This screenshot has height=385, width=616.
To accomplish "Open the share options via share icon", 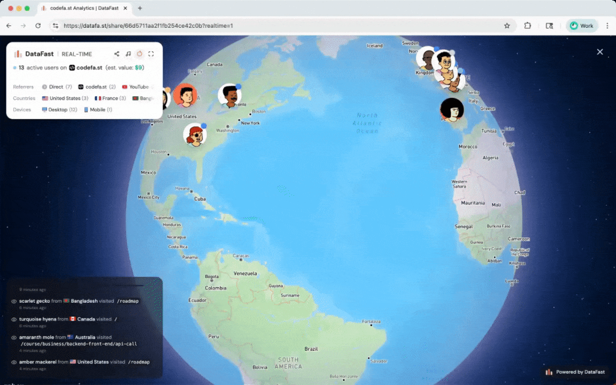I will pos(117,54).
